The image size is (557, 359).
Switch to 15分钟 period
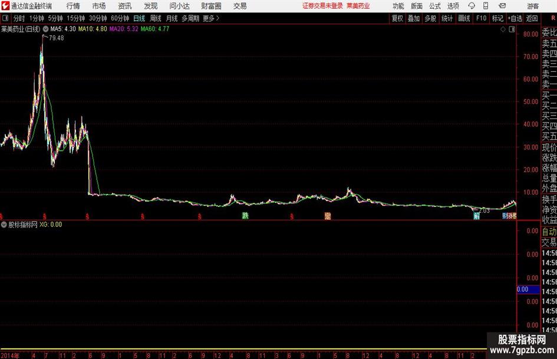75,18
